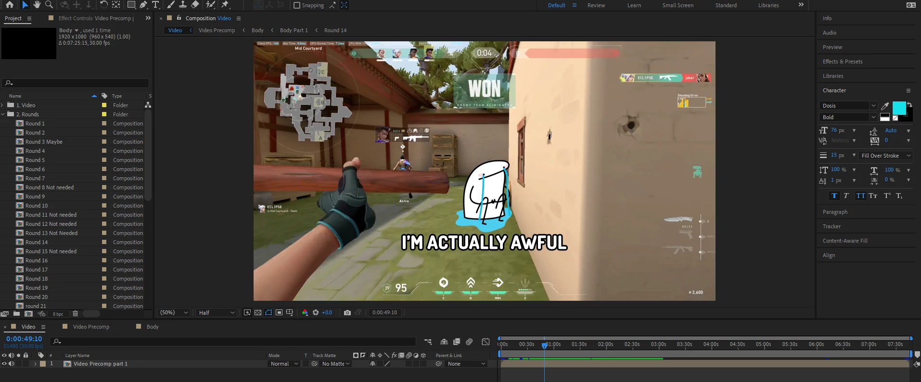Open the Half resolution dropdown
The height and width of the screenshot is (382, 921).
pyautogui.click(x=217, y=312)
